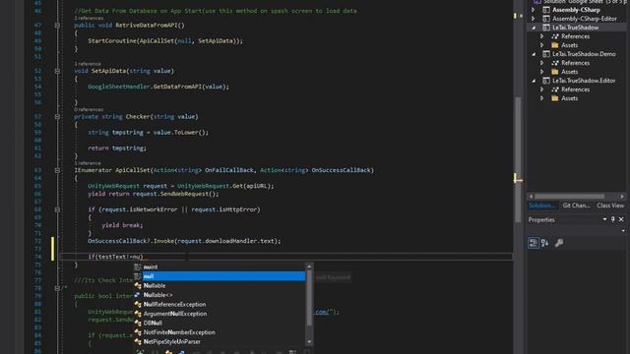Choose 'ArgumentNullException' from suggestions
This screenshot has width=630, height=354.
pos(175,314)
